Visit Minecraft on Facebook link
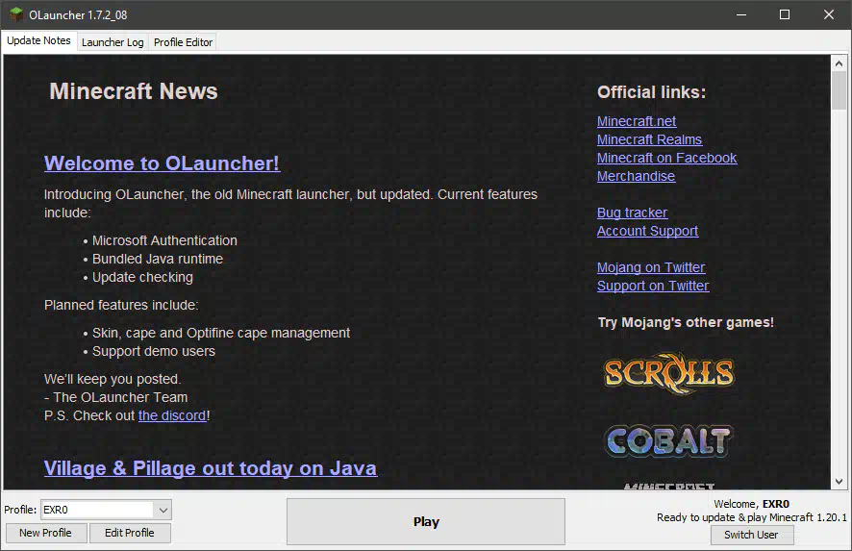This screenshot has height=551, width=852. [x=666, y=158]
